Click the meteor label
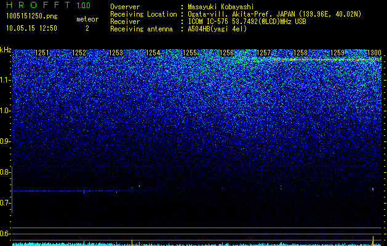Screen dimensions: 387x246 (87, 19)
